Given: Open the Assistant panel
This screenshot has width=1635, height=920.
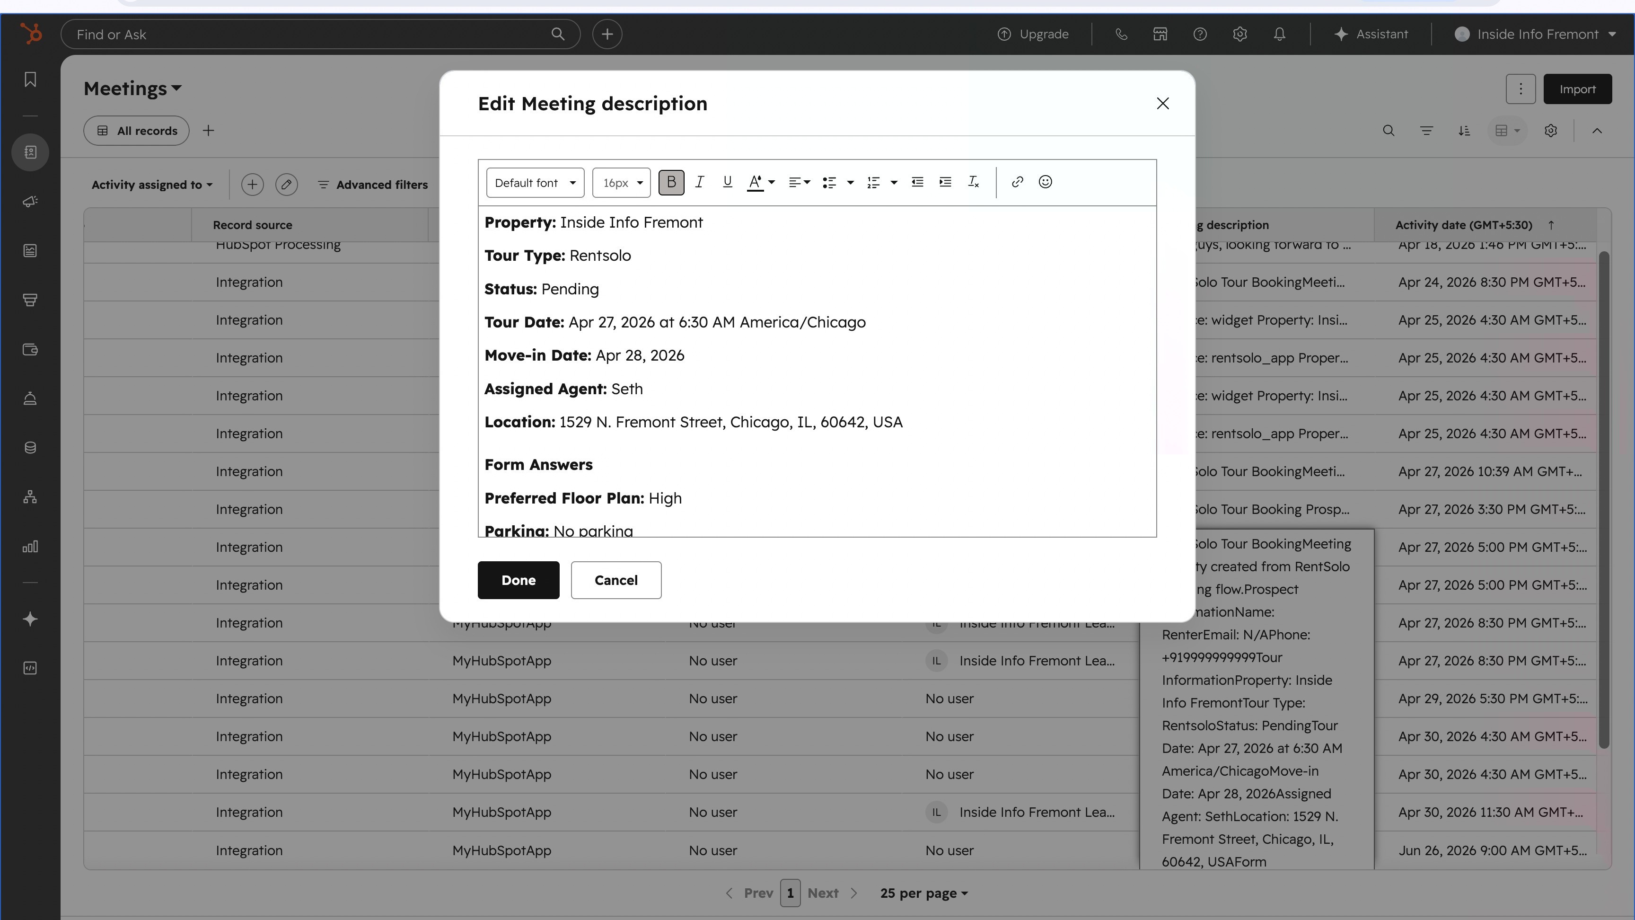Looking at the screenshot, I should coord(1371,34).
